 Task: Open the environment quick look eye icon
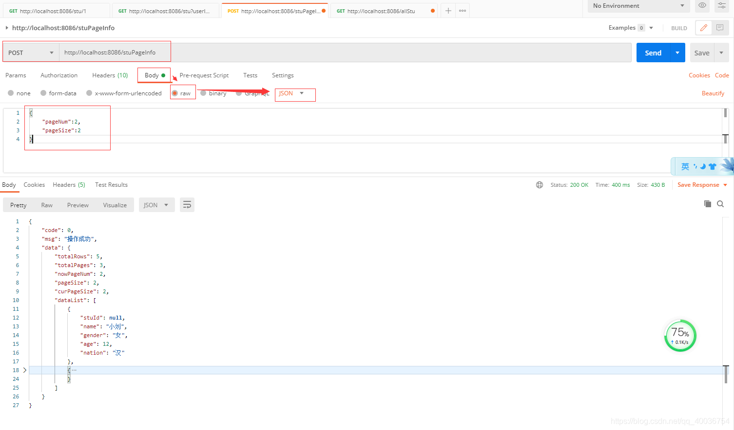pyautogui.click(x=702, y=6)
